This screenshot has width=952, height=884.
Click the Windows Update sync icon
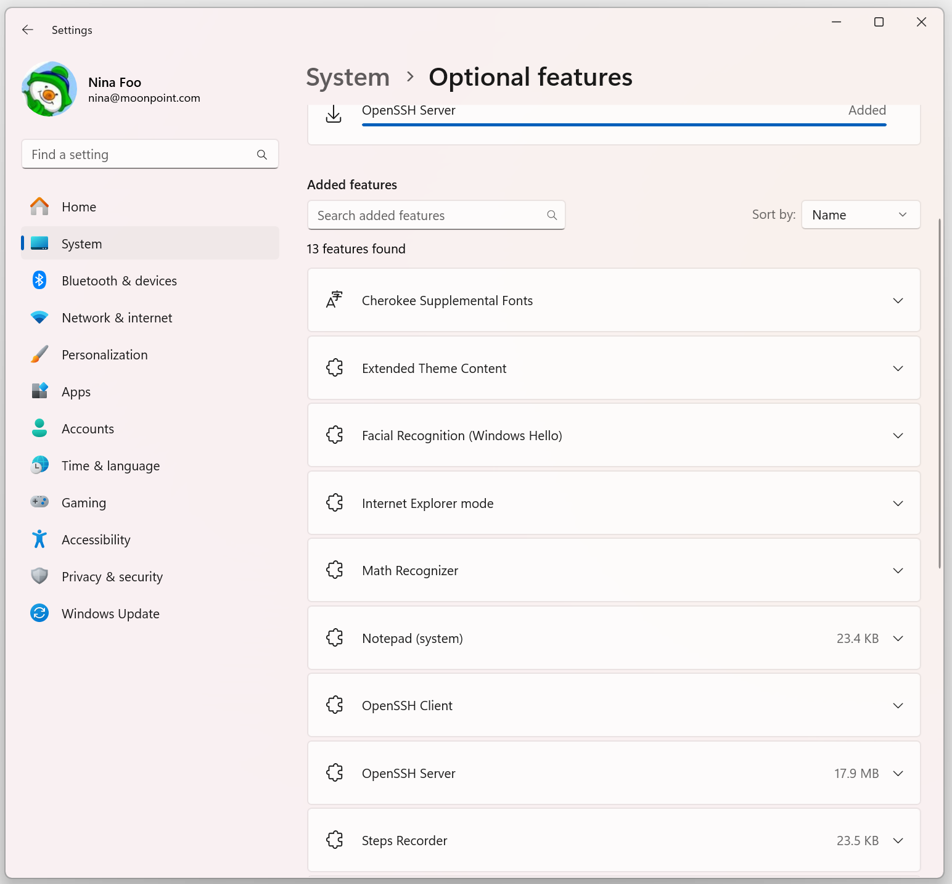(x=39, y=613)
